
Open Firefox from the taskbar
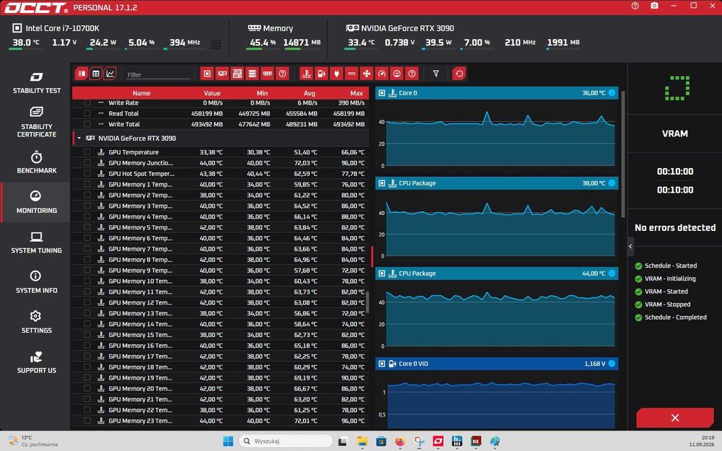(400, 442)
